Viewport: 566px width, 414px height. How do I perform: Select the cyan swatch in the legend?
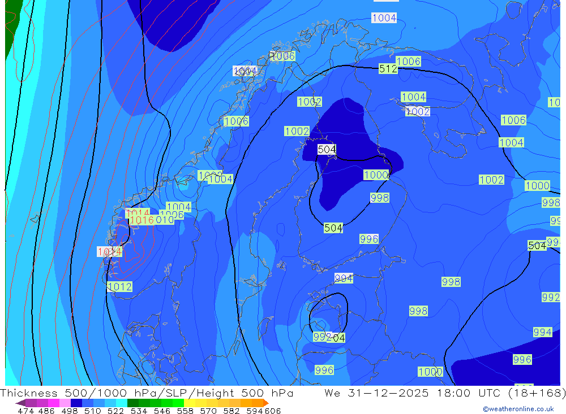pos(122,403)
